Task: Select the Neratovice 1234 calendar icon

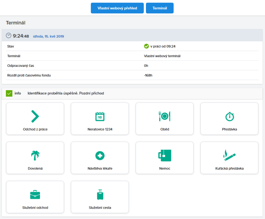Action: [x=100, y=116]
